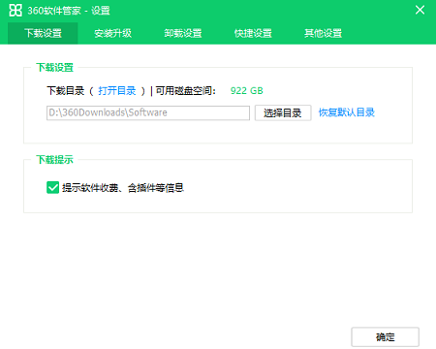
Task: Show the 其他设置 tab
Action: 323,33
